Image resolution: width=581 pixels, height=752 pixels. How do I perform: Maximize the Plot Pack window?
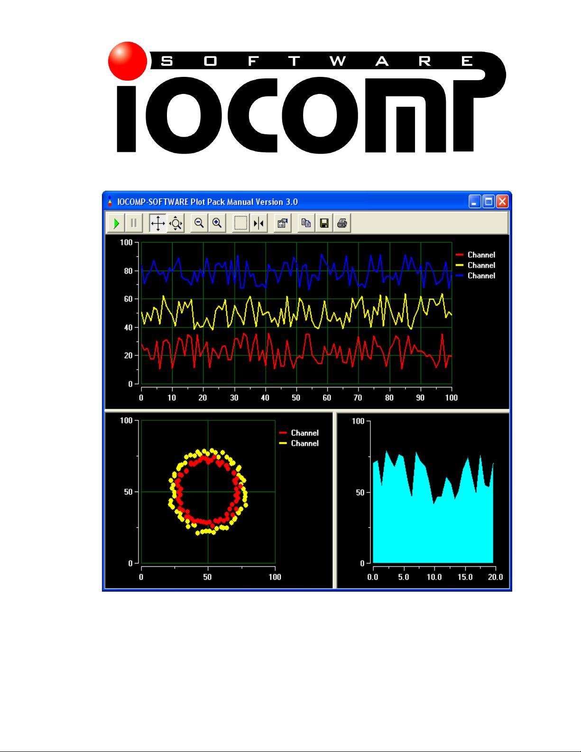coord(489,202)
